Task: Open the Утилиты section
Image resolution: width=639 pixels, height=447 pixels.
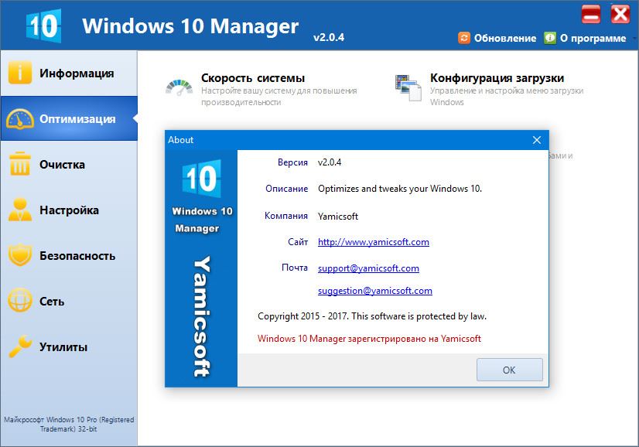Action: [x=69, y=346]
